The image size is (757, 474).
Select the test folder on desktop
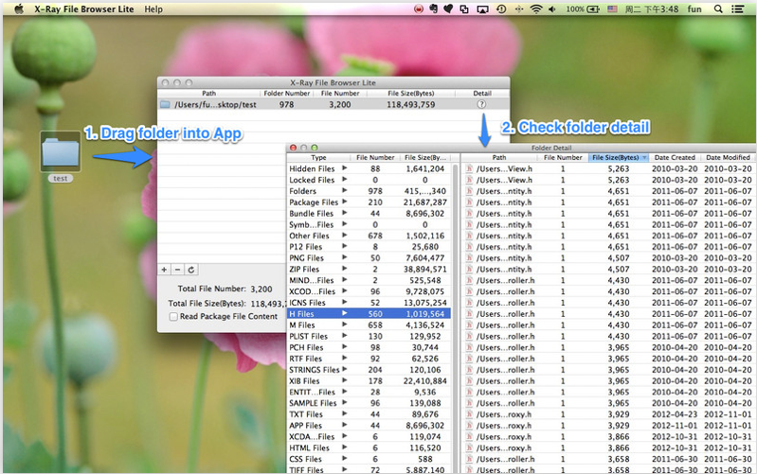coord(61,157)
